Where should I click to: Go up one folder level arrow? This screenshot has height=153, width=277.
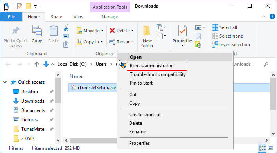pos(36,64)
